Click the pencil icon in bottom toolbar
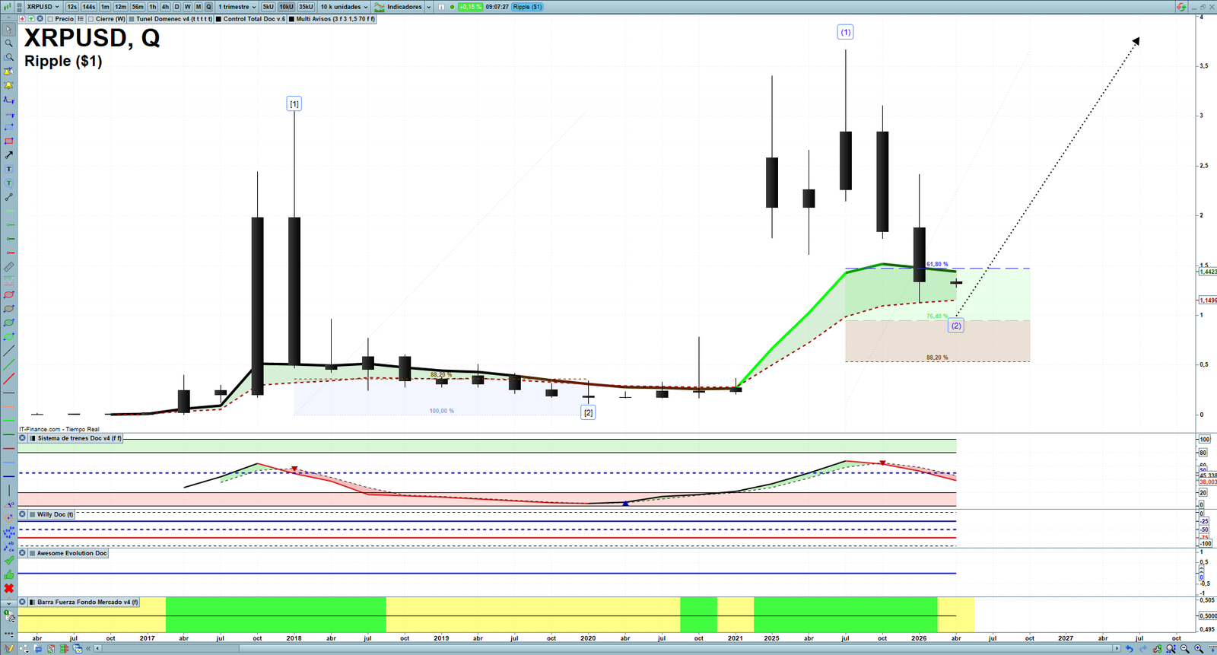Screen dimensions: 1217x655 click(x=9, y=649)
